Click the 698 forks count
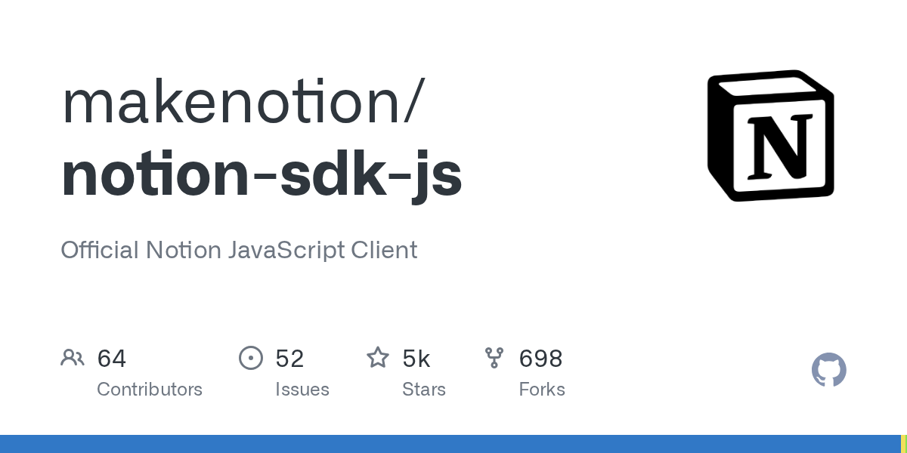Screen dimensions: 907x453 [x=540, y=359]
